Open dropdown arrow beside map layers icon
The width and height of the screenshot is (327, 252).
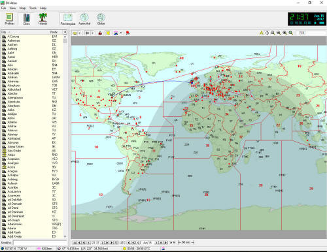click(x=80, y=33)
